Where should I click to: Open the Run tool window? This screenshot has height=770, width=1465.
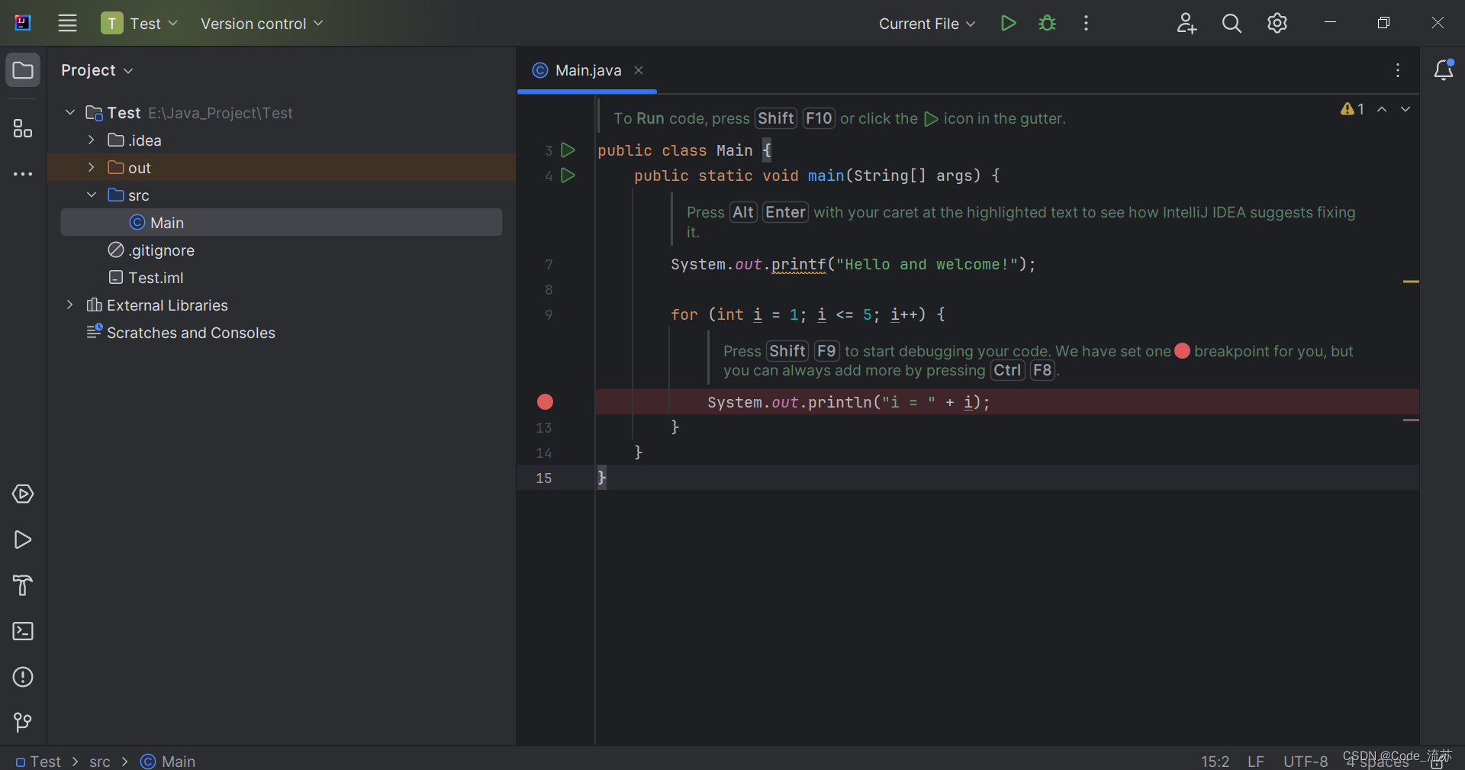23,540
